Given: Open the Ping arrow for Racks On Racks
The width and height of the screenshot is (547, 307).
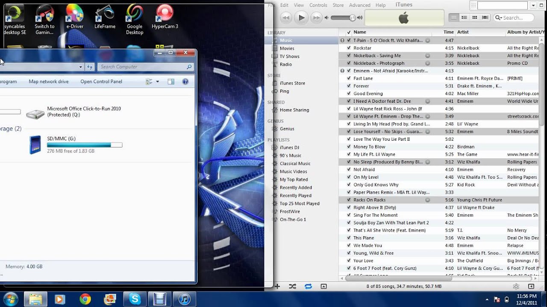Looking at the screenshot, I should point(427,200).
